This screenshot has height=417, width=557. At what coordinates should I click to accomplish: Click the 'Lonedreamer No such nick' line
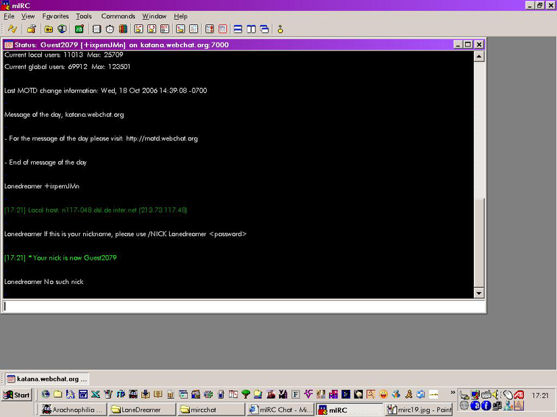coord(44,282)
